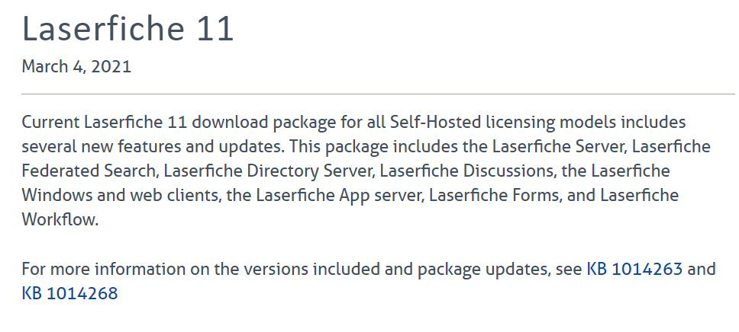Click 'package updates' in the last sentence

pyautogui.click(x=482, y=269)
